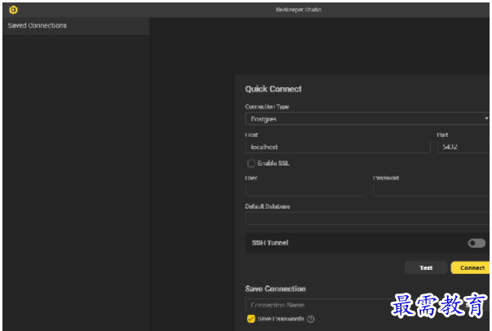Screen dimensions: 492x331
Task: Open the Connection Type dropdown showing Postgres
Action: tap(367, 119)
